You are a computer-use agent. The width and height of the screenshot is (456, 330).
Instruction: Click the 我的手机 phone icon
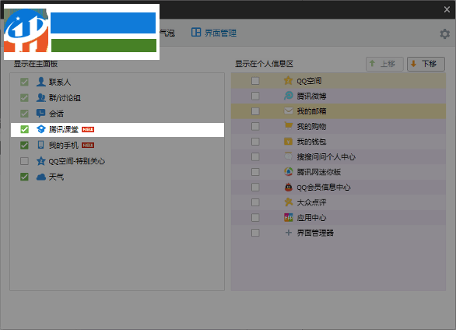[x=41, y=145]
